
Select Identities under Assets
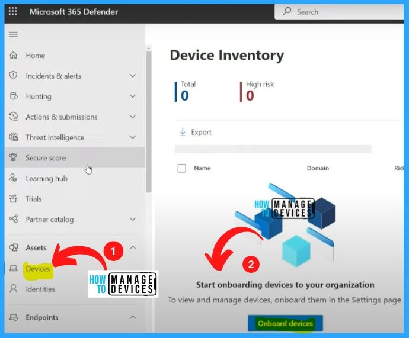coord(40,289)
